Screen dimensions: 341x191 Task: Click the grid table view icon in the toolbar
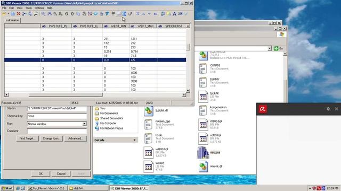pyautogui.click(x=118, y=14)
